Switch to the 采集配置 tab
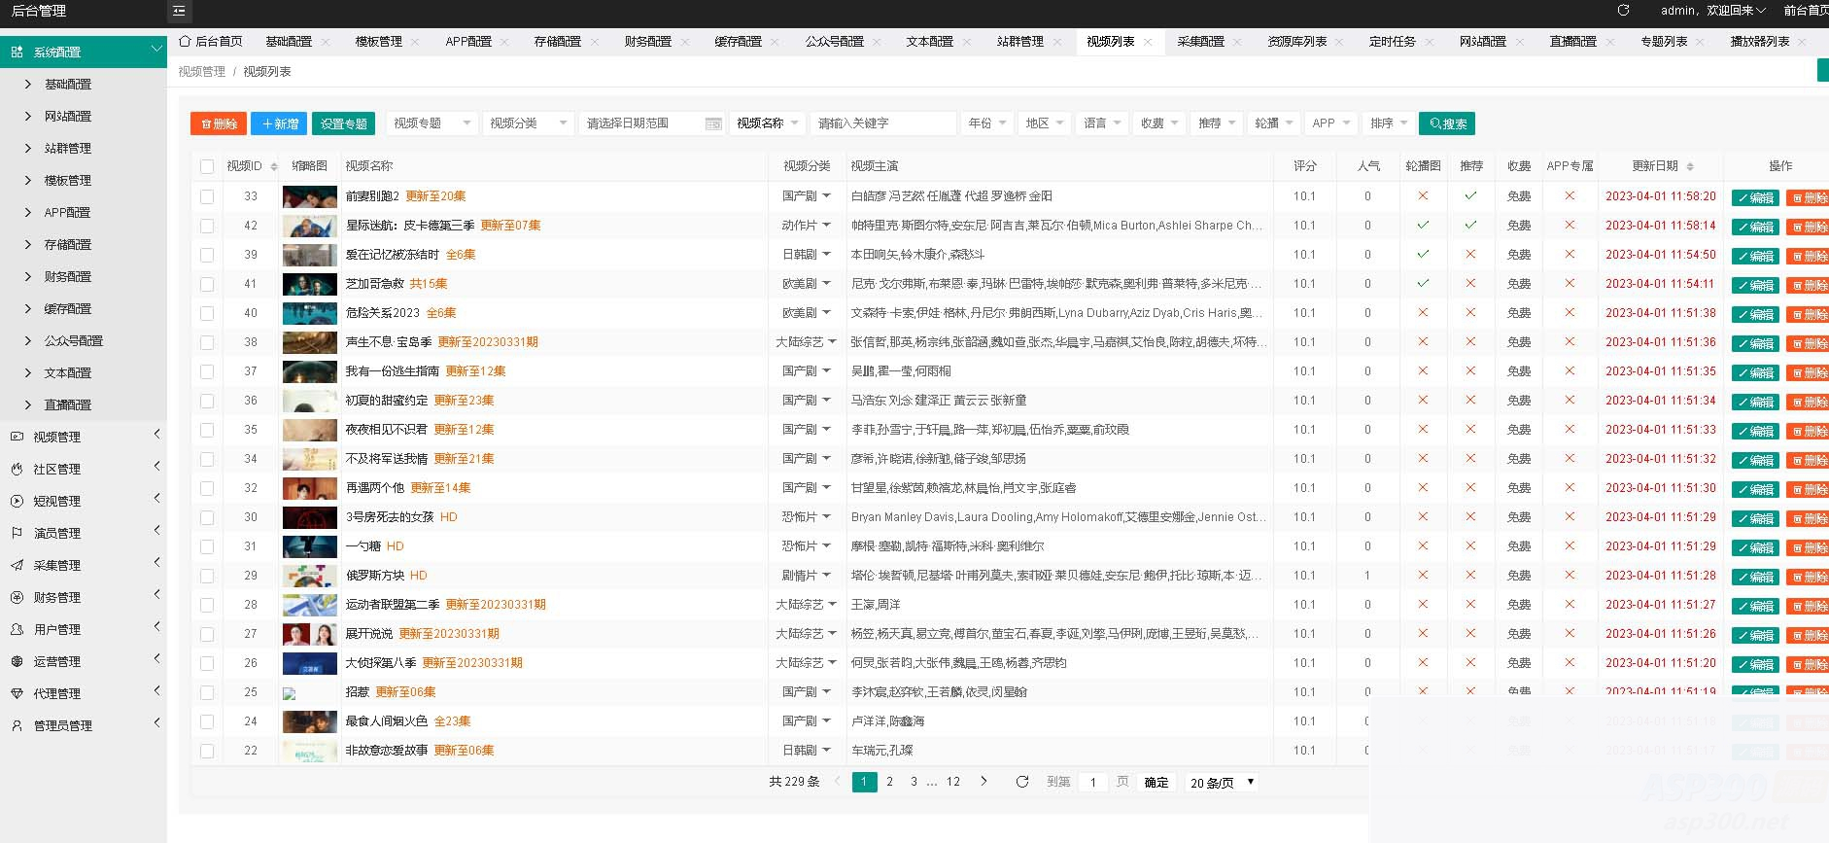 click(1200, 42)
